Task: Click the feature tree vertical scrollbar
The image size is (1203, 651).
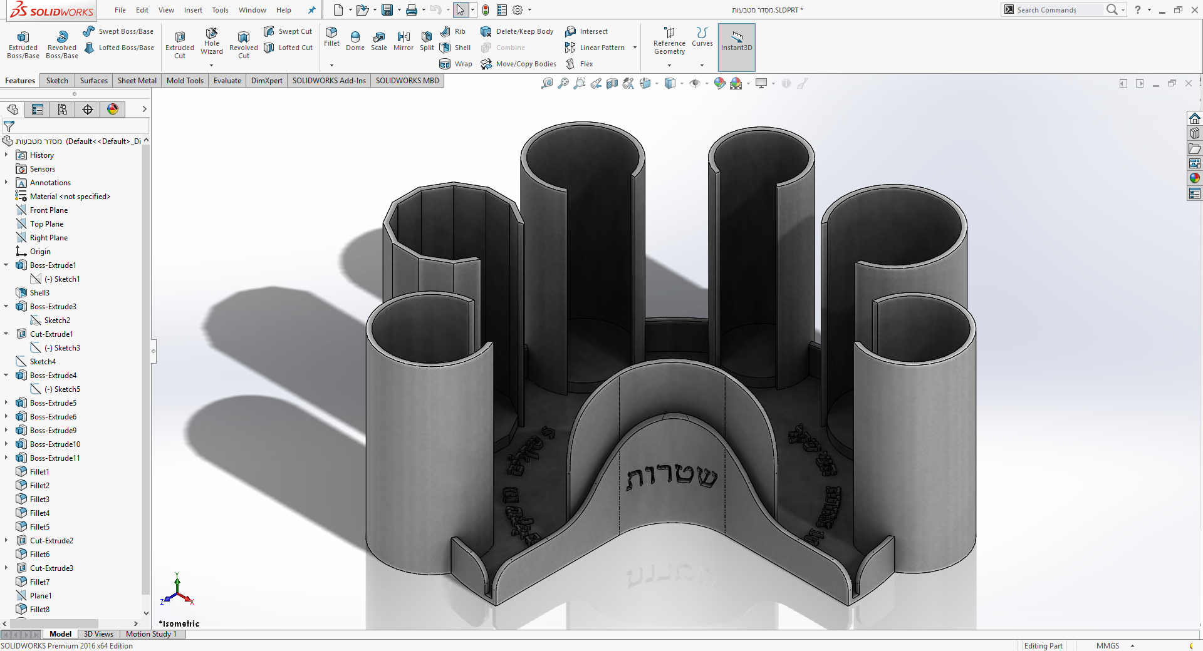Action: [146, 376]
